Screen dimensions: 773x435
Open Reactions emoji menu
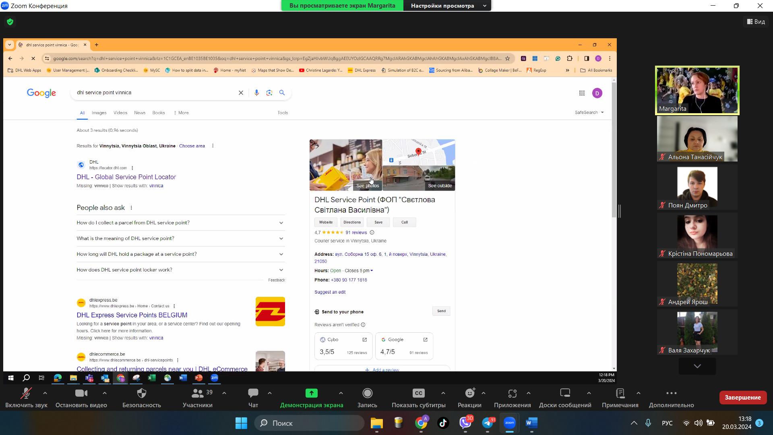[469, 393]
